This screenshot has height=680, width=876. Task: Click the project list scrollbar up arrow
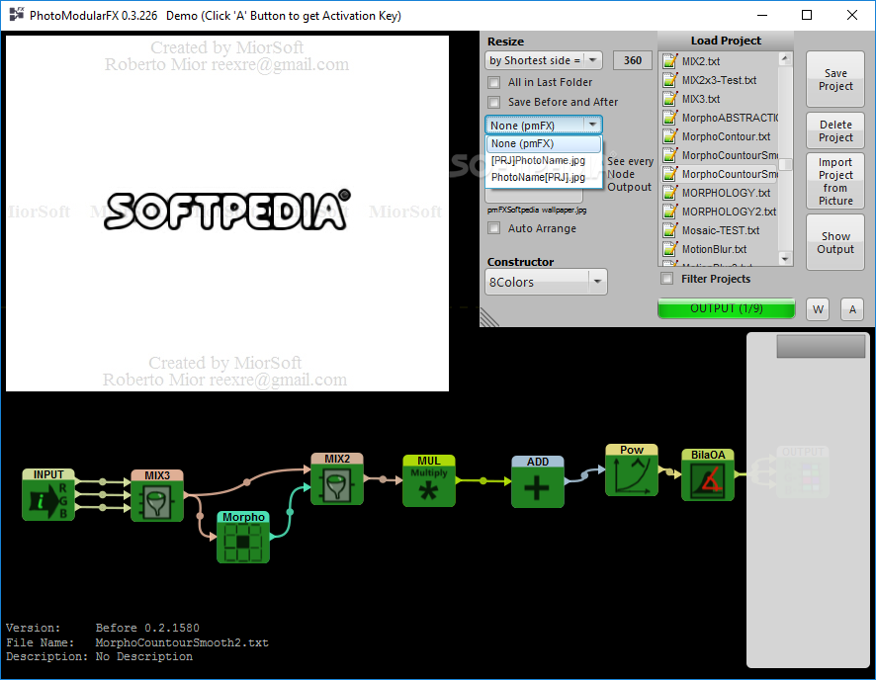click(785, 58)
